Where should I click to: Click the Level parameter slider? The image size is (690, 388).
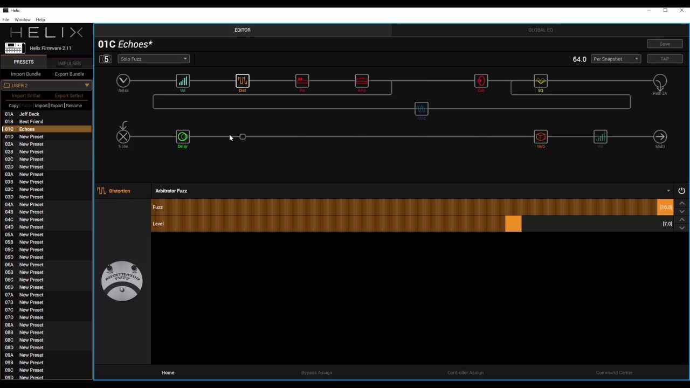412,224
